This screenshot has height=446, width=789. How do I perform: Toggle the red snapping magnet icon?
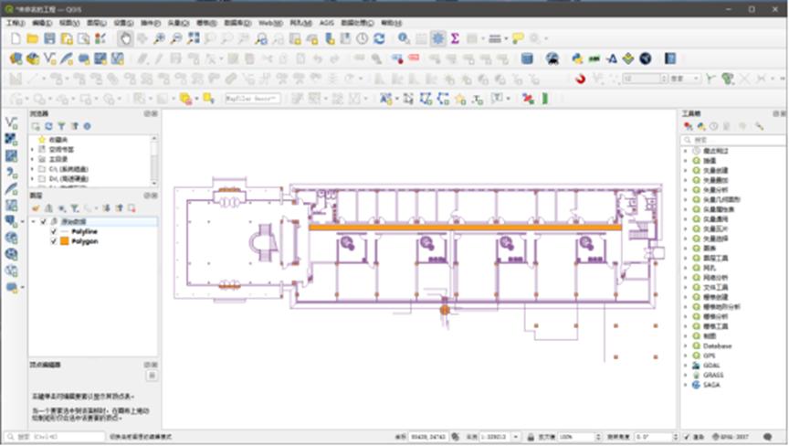(580, 80)
